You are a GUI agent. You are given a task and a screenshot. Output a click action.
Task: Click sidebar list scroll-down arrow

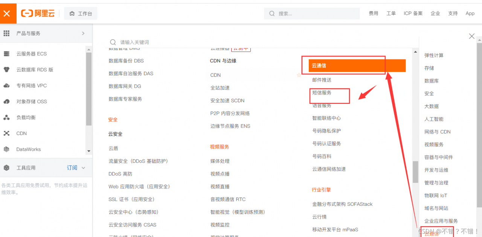click(x=89, y=151)
